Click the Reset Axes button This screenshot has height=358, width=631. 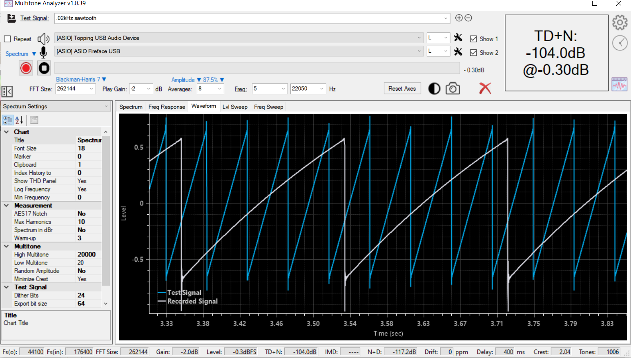(402, 89)
